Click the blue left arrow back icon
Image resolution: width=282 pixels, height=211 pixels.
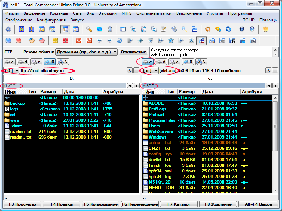click(99, 40)
